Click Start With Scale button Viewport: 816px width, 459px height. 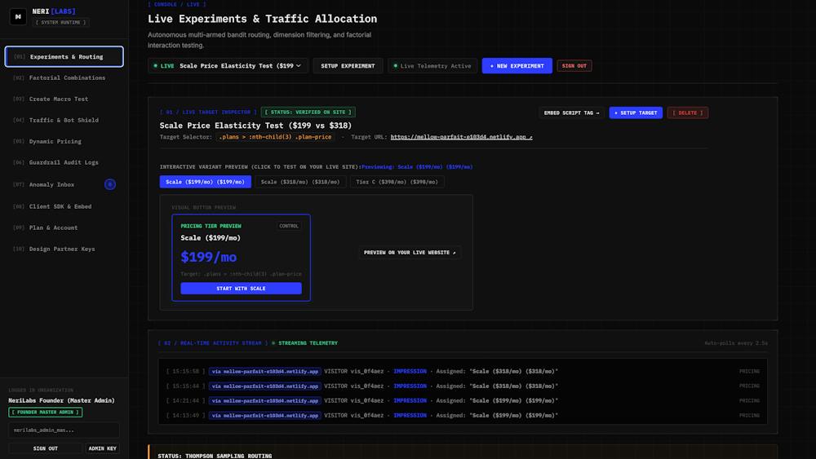241,289
